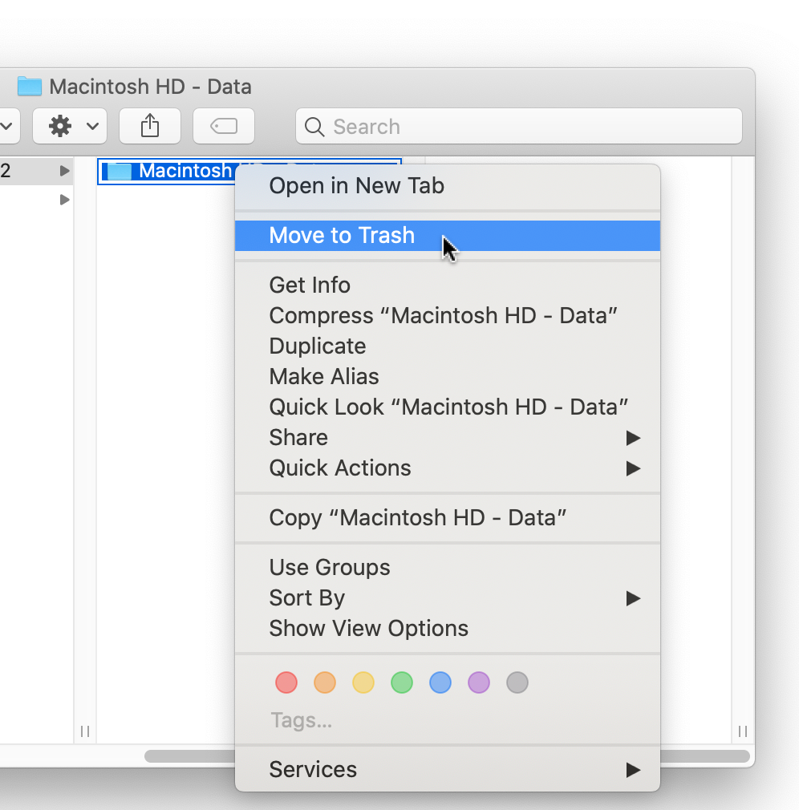Toggle Use Groups option
799x810 pixels.
click(448, 567)
